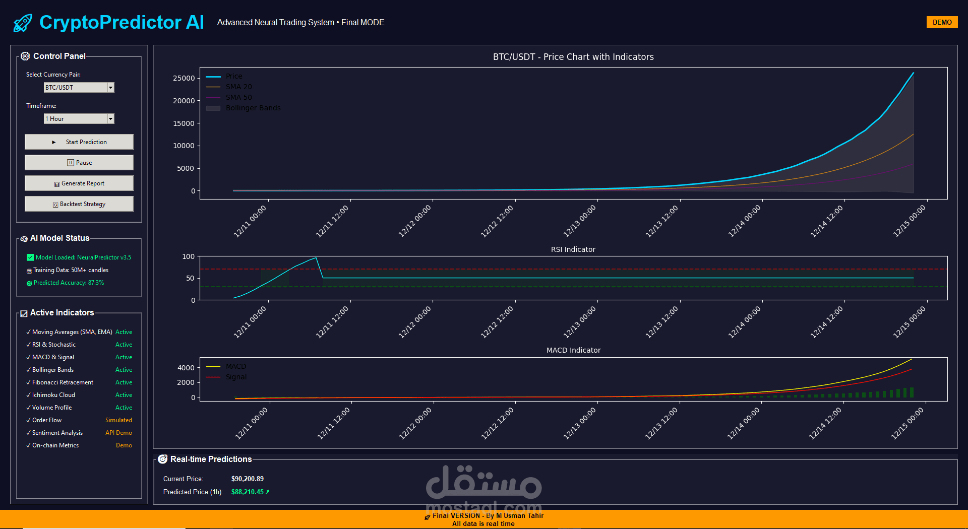This screenshot has width=968, height=529.
Task: Click the Real-time Predictions target icon
Action: pyautogui.click(x=163, y=459)
